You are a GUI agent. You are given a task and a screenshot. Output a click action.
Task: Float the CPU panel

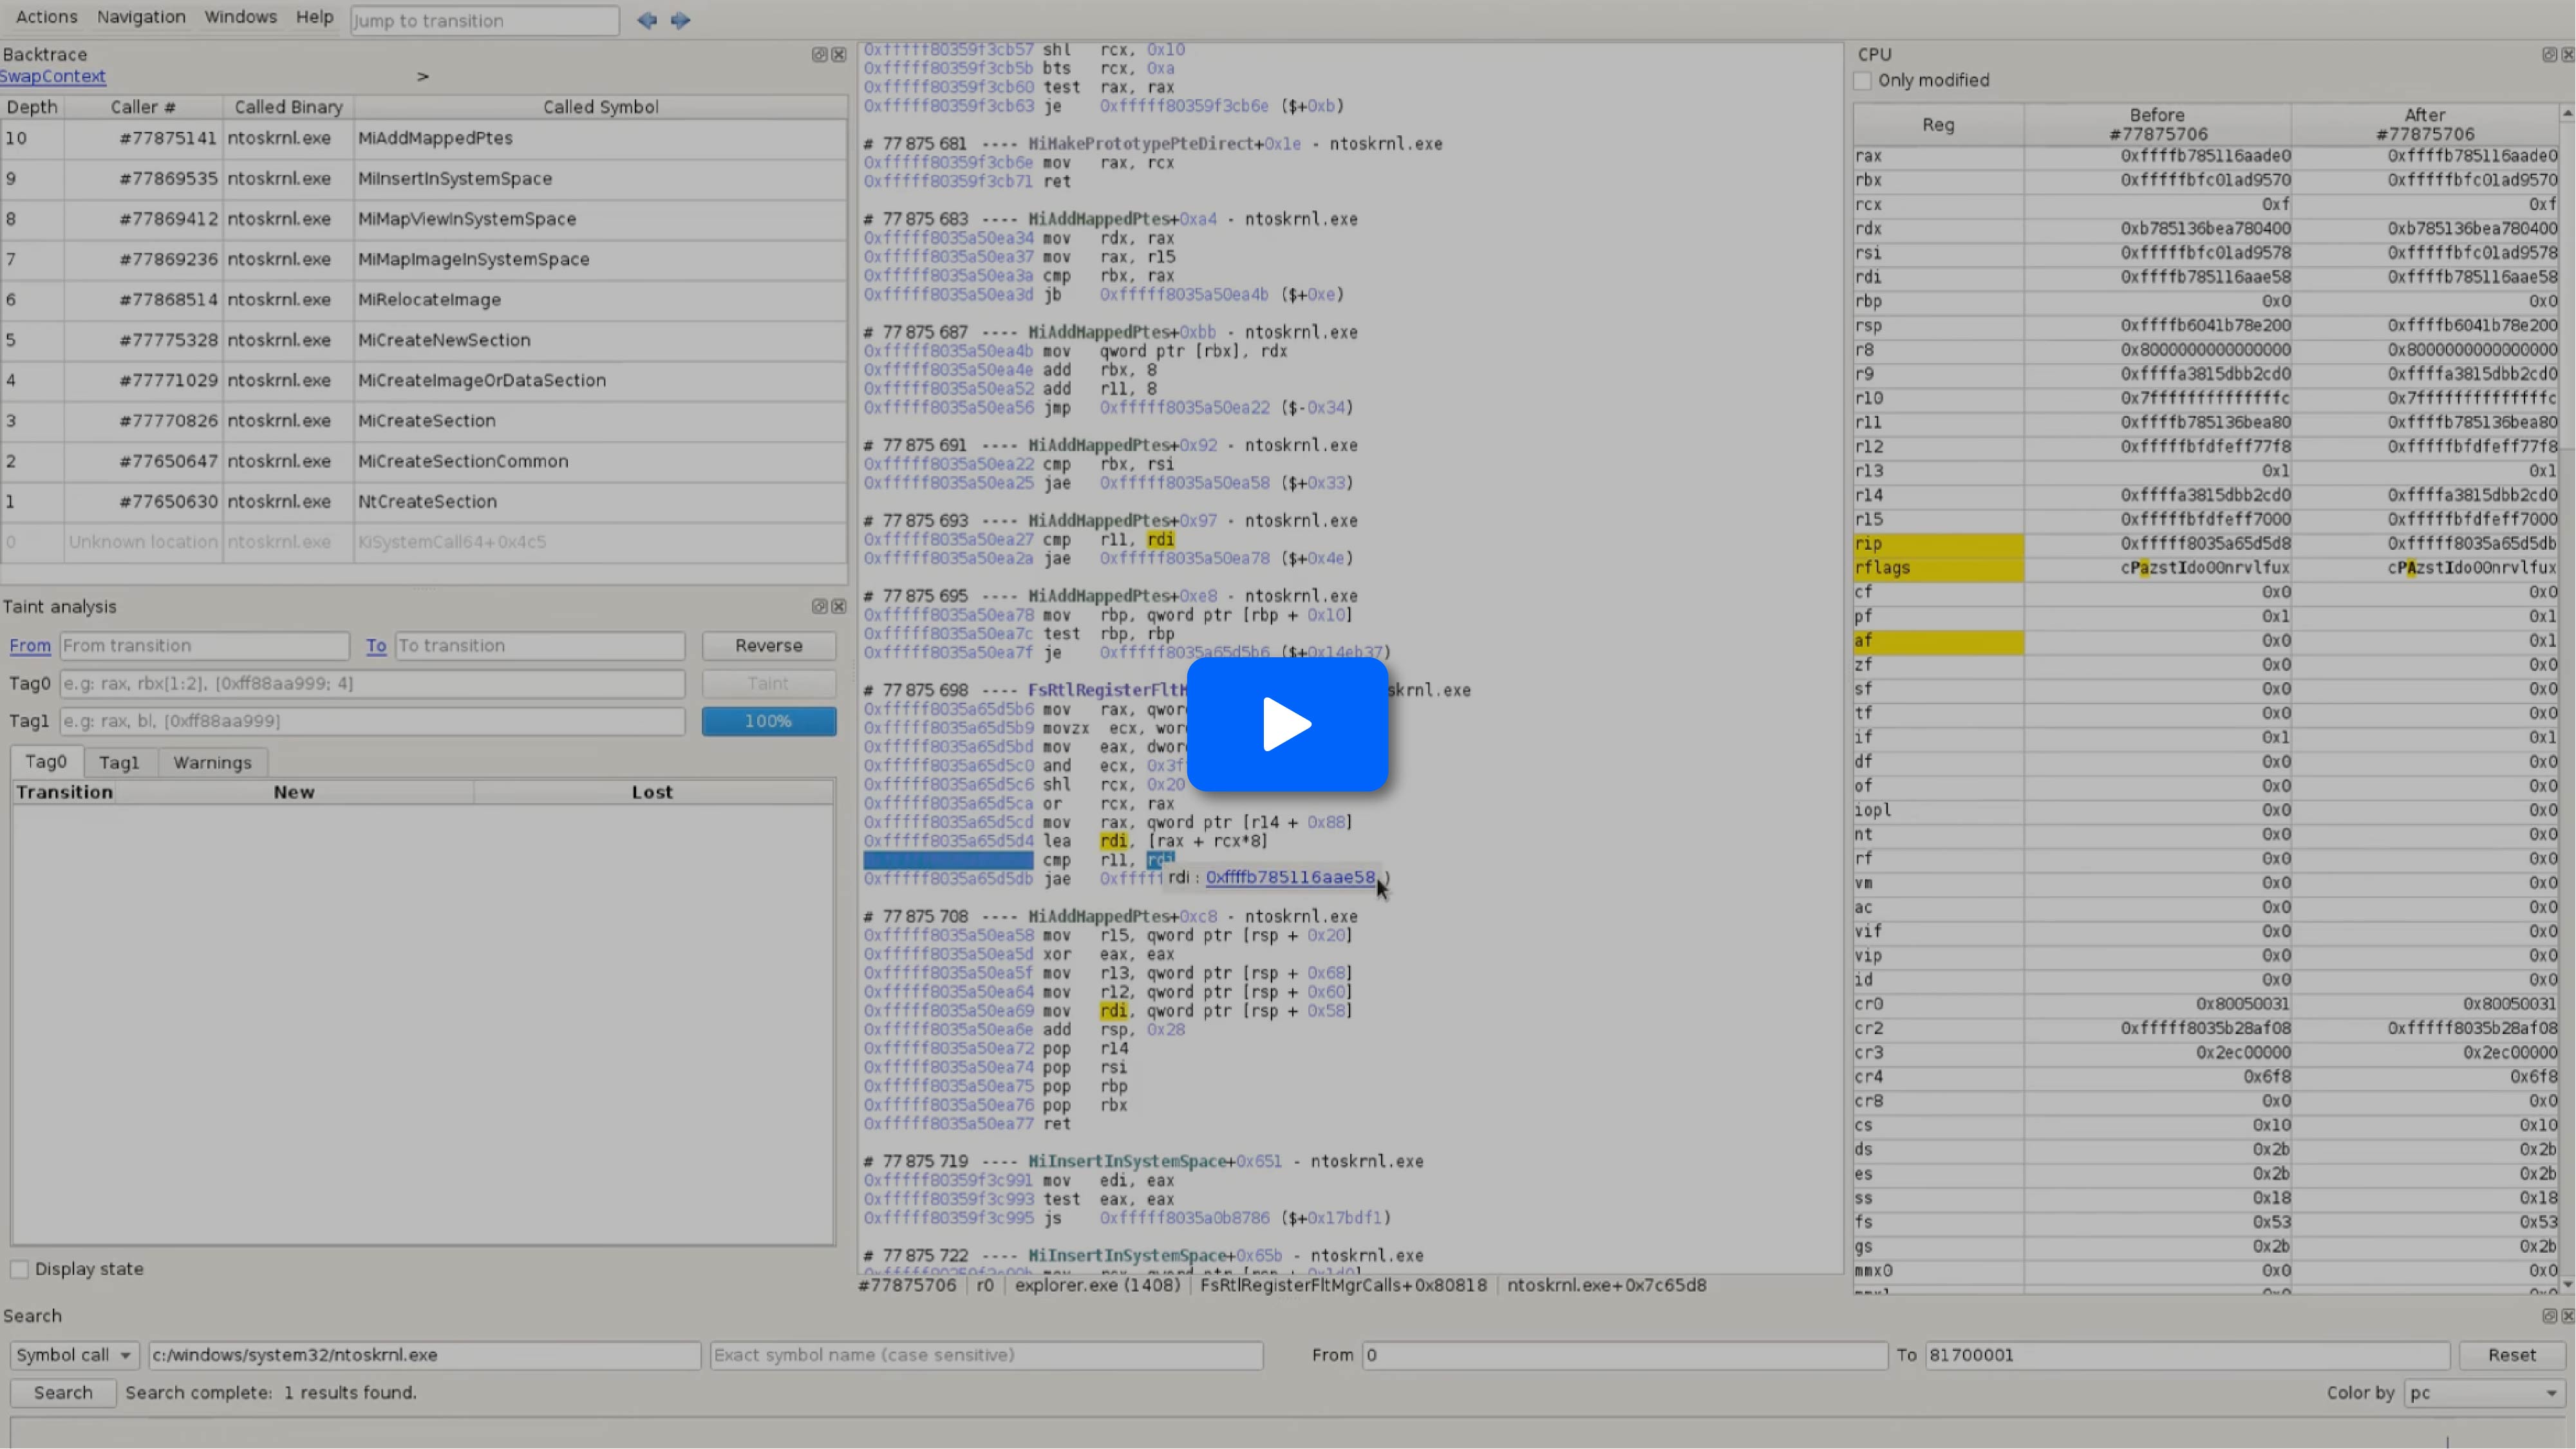[2549, 55]
